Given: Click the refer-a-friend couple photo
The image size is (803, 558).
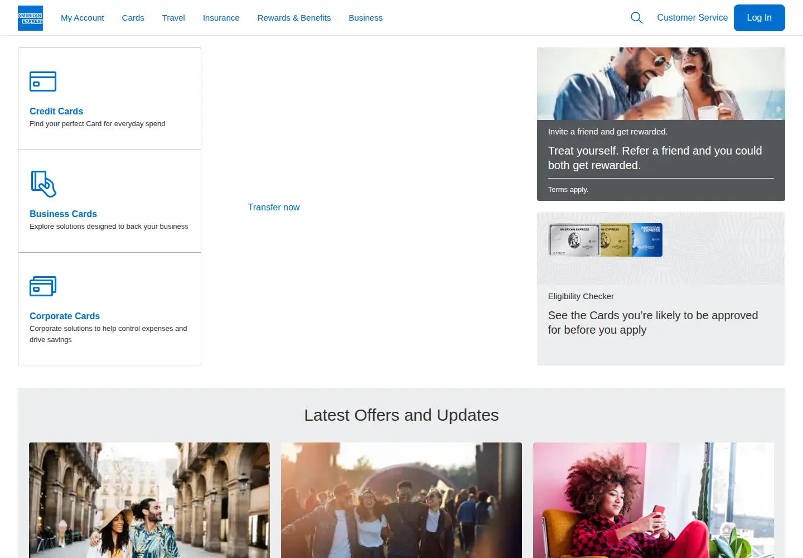Looking at the screenshot, I should [661, 84].
